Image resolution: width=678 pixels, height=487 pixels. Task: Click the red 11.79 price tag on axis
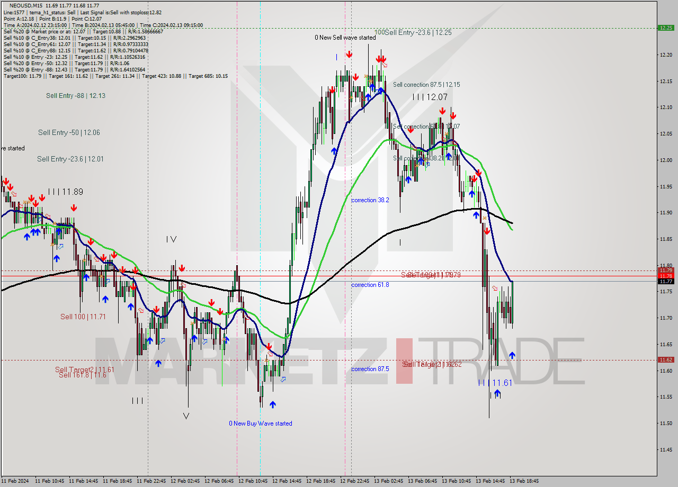click(x=666, y=270)
